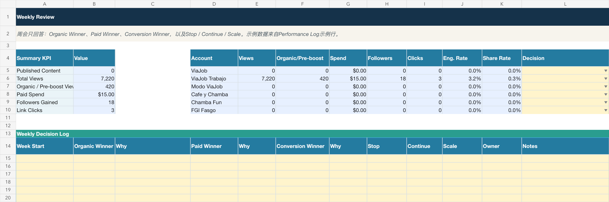The image size is (609, 202).
Task: Click the Organic/Pre-boost header cell
Action: click(303, 58)
